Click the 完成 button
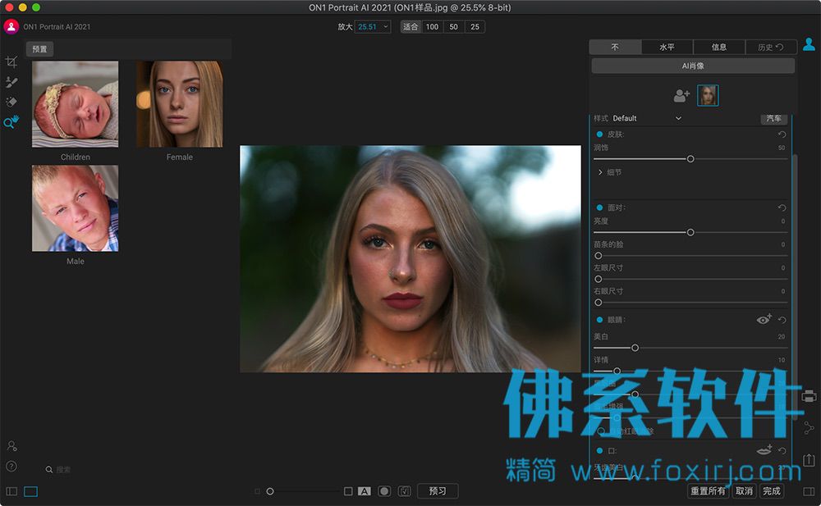This screenshot has width=821, height=506. (x=771, y=490)
